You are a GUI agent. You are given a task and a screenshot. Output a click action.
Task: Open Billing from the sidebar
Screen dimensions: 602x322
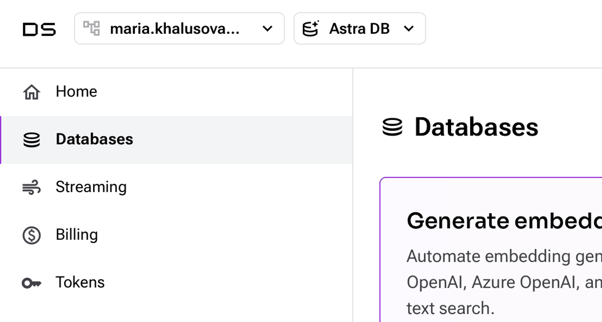click(176, 235)
